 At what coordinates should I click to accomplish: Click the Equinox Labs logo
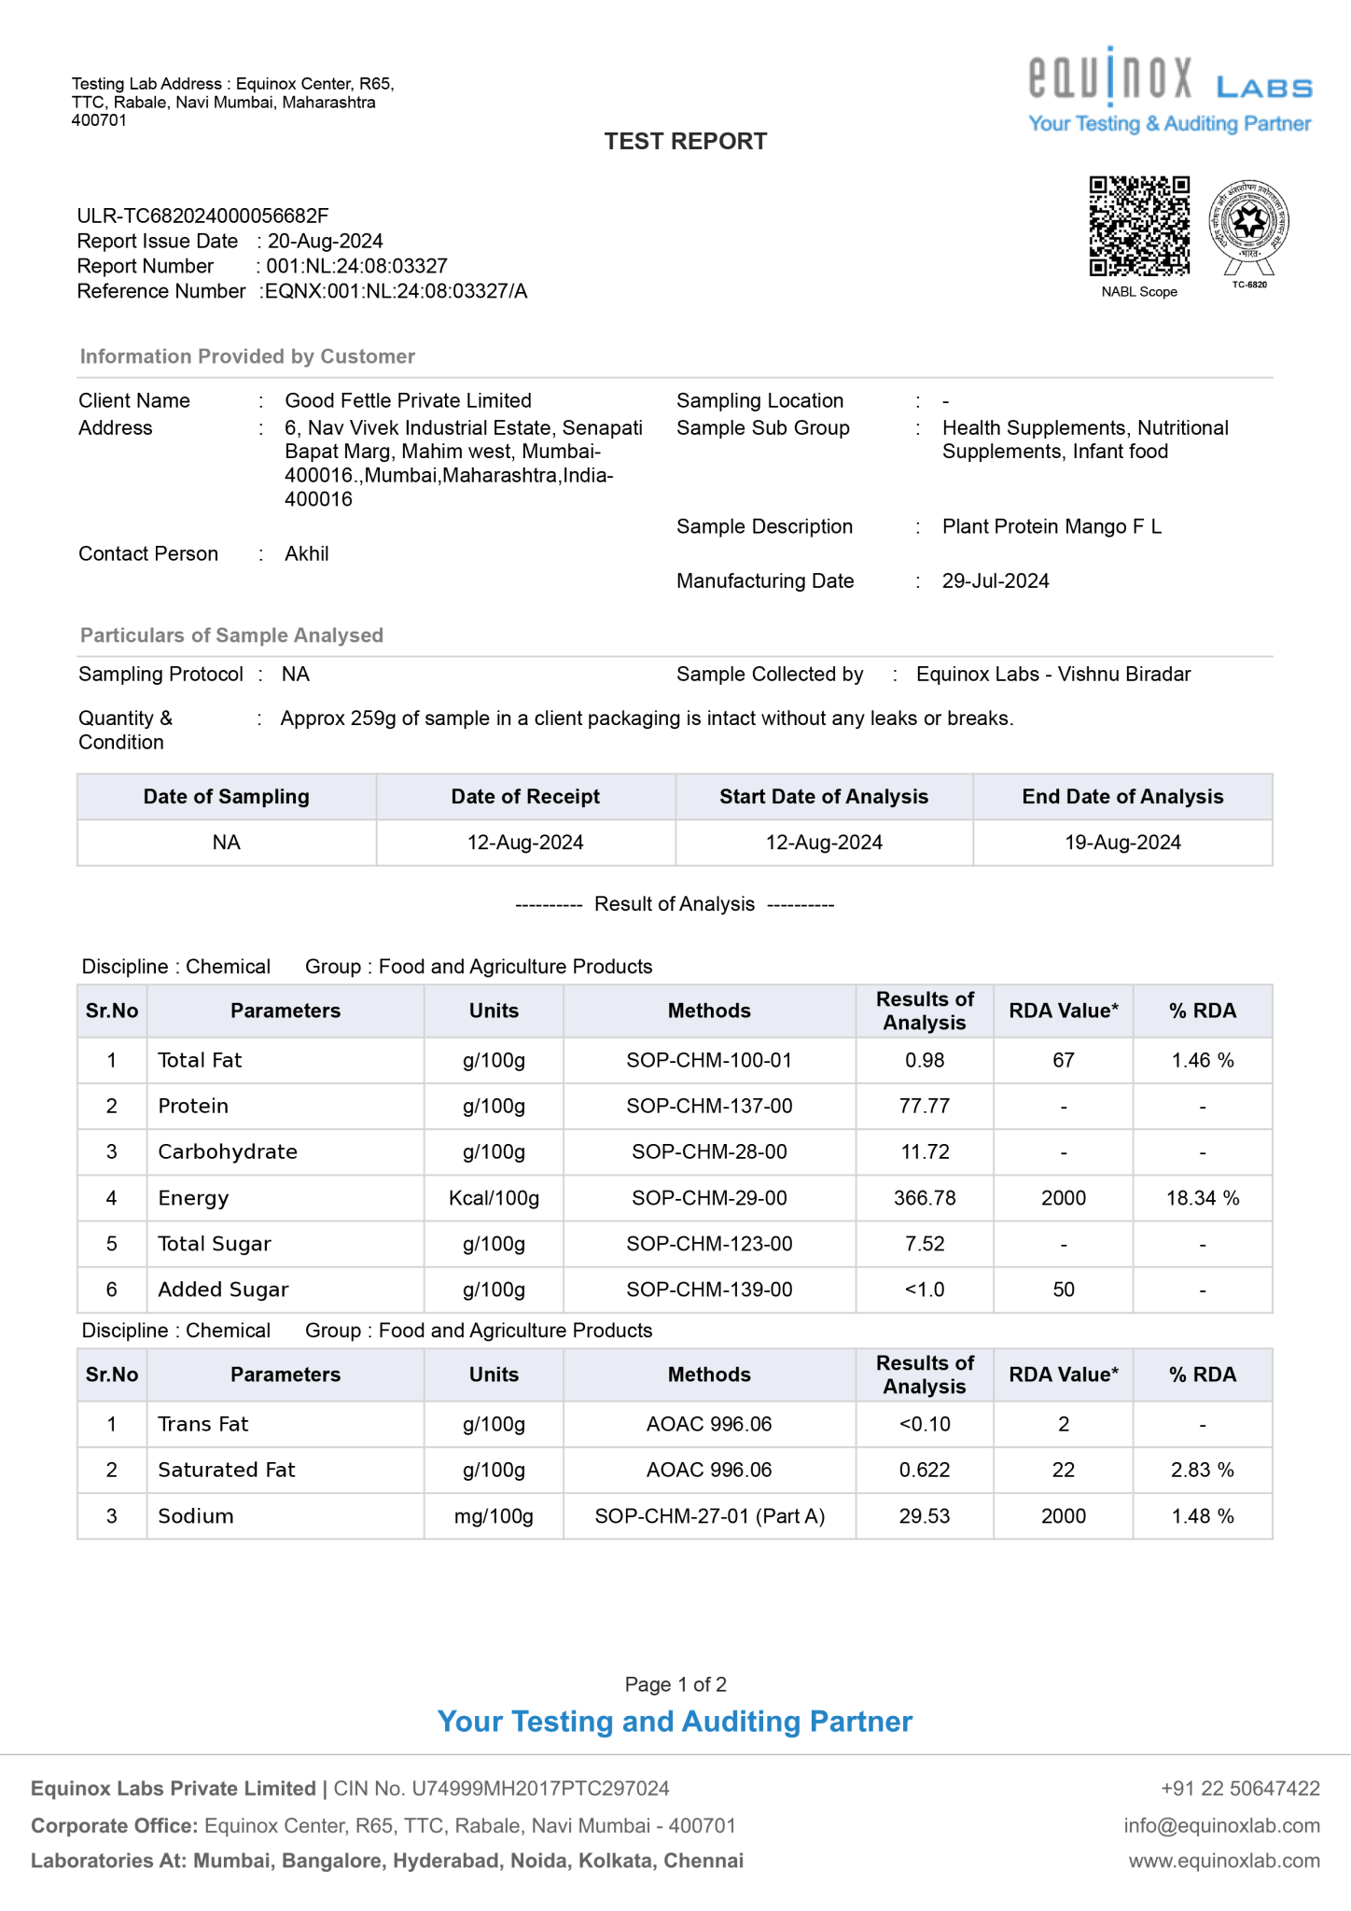click(x=1170, y=91)
